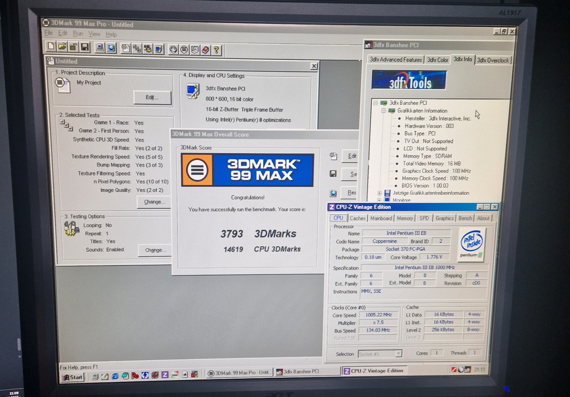Click the colored cube quick launch icon
Viewport: 570px width, 397px height.
tap(155, 375)
